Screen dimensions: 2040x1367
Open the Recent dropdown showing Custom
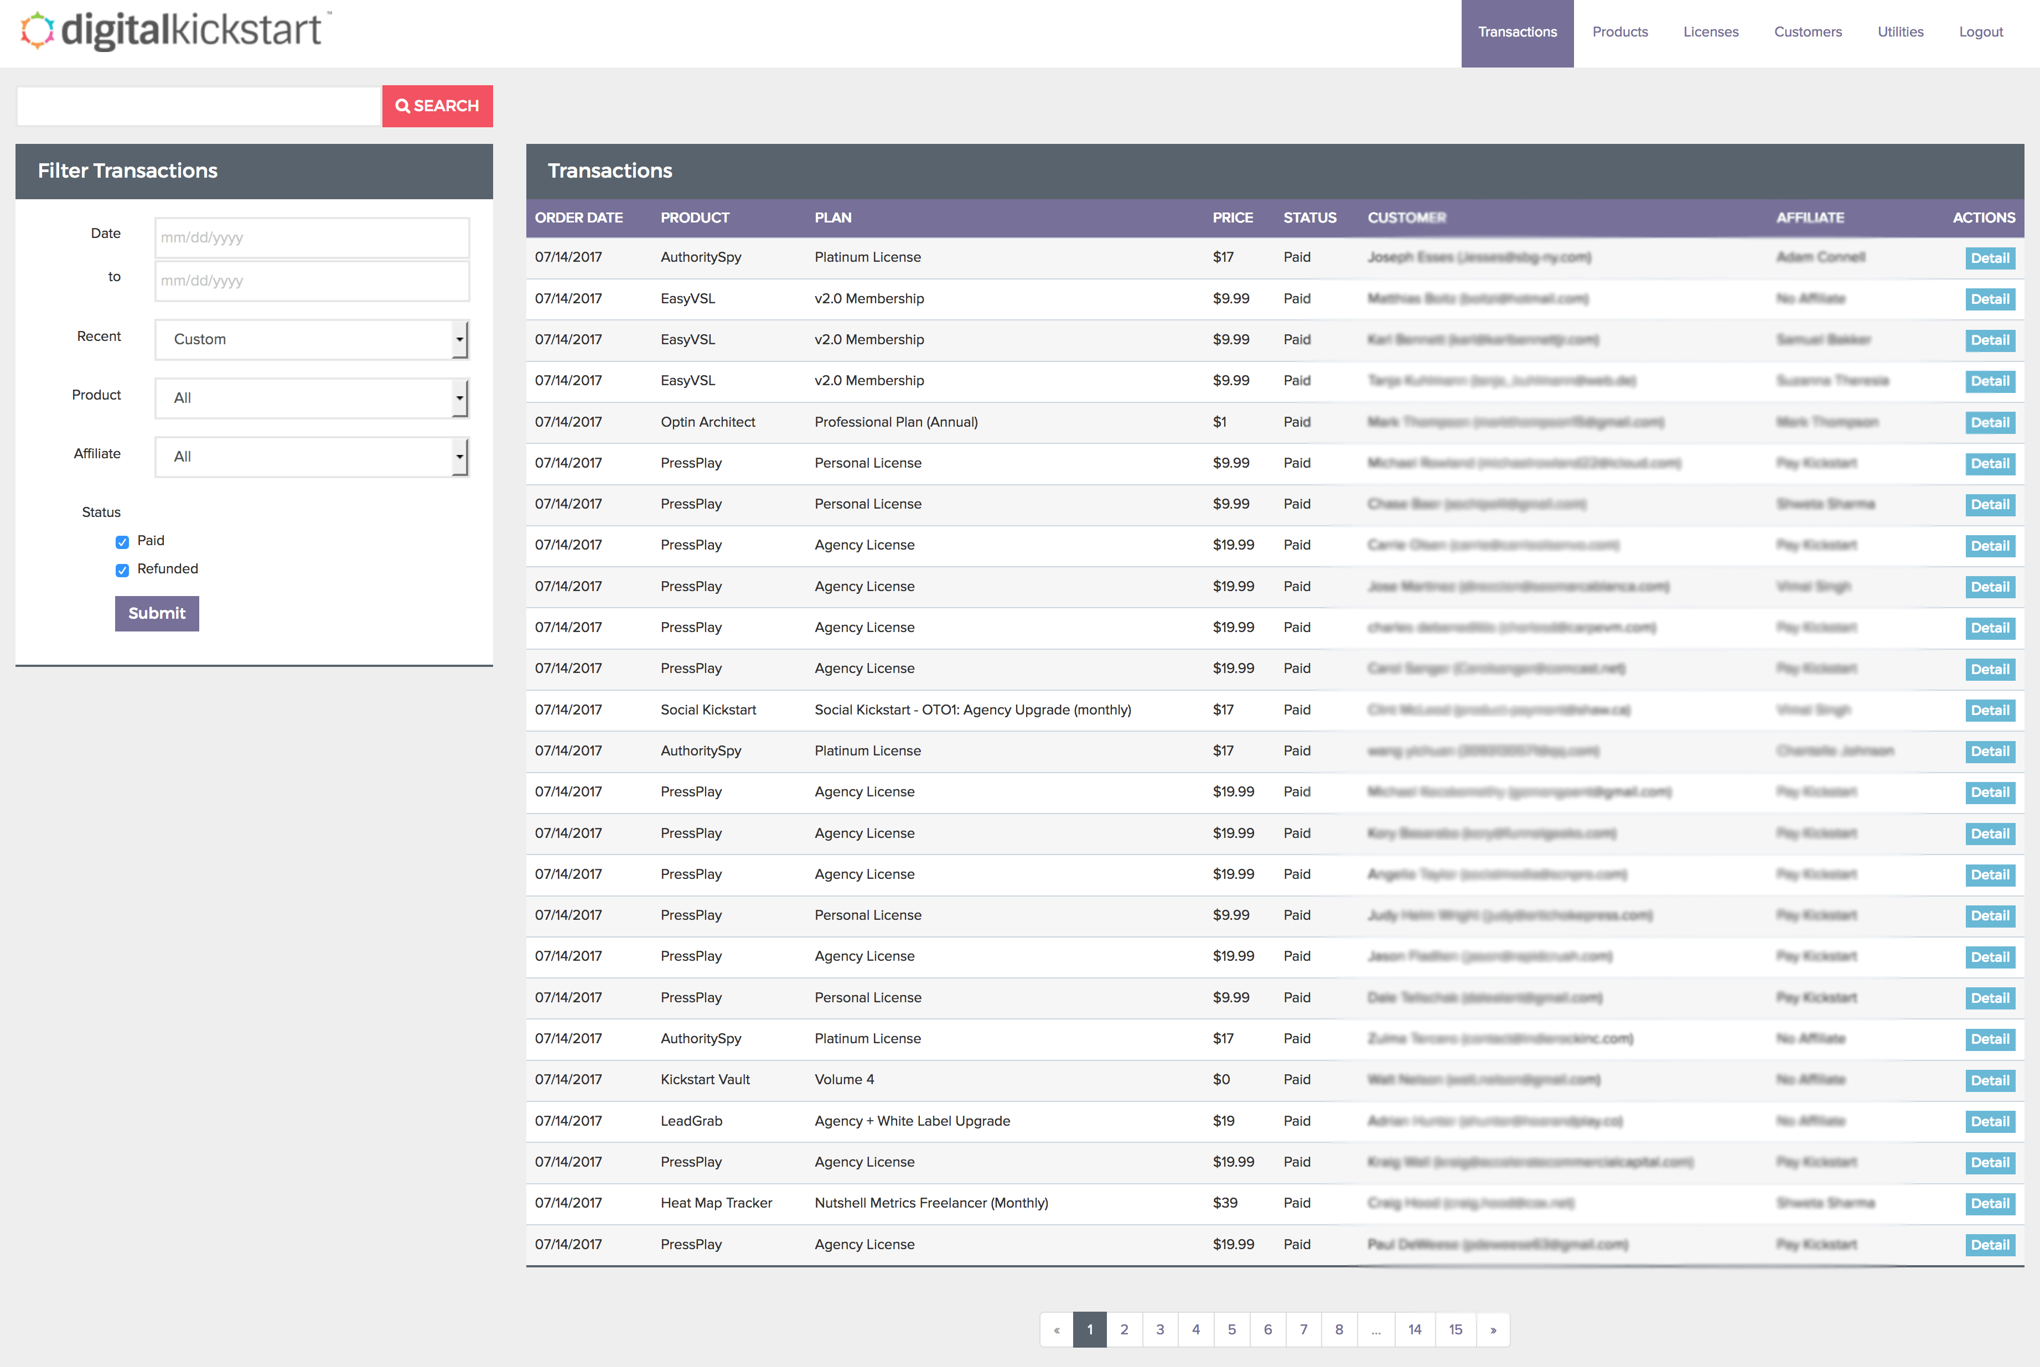pyautogui.click(x=312, y=339)
